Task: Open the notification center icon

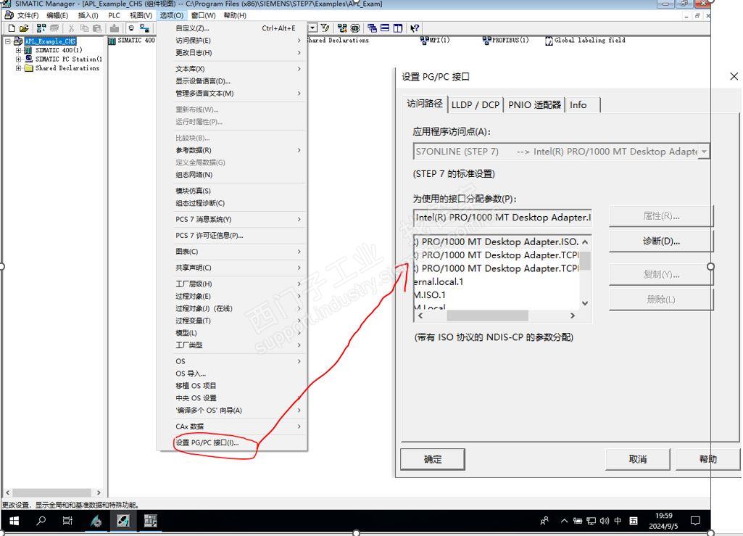Action: coord(695,521)
